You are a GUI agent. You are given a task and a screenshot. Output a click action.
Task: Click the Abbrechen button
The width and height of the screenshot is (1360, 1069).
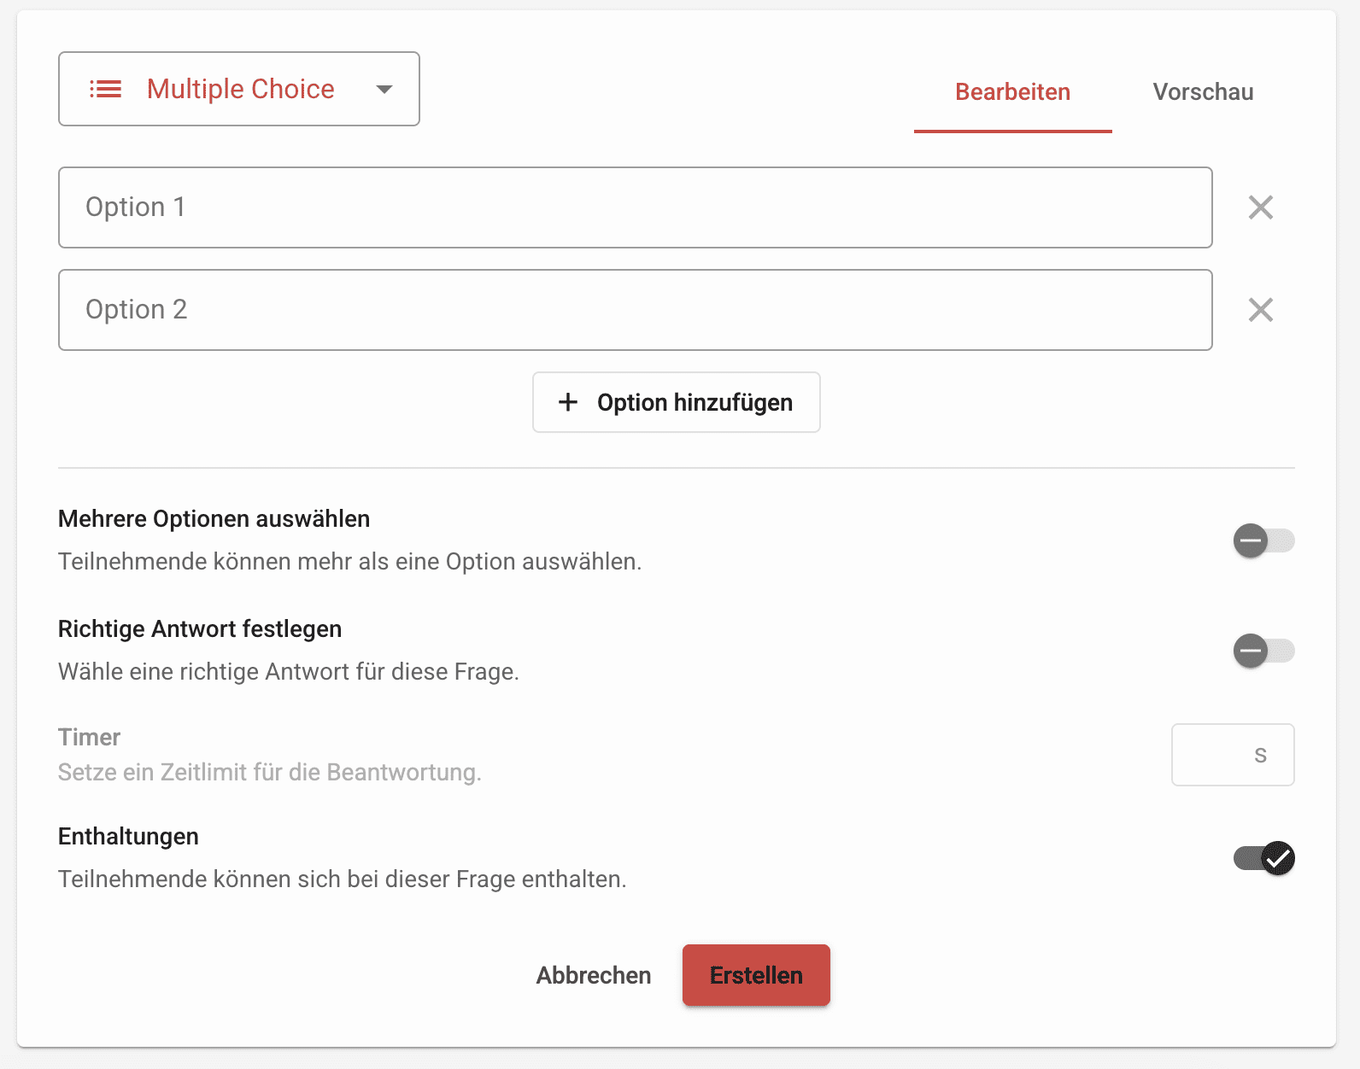594,975
